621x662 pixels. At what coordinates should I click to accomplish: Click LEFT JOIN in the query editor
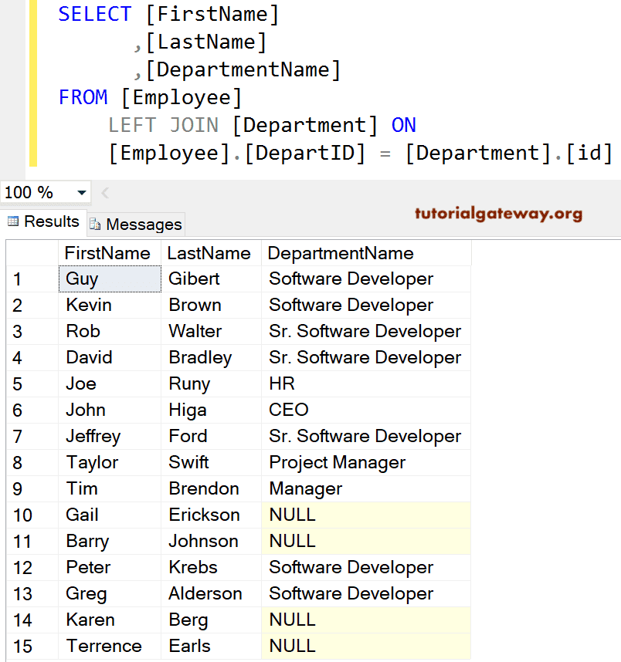[163, 126]
